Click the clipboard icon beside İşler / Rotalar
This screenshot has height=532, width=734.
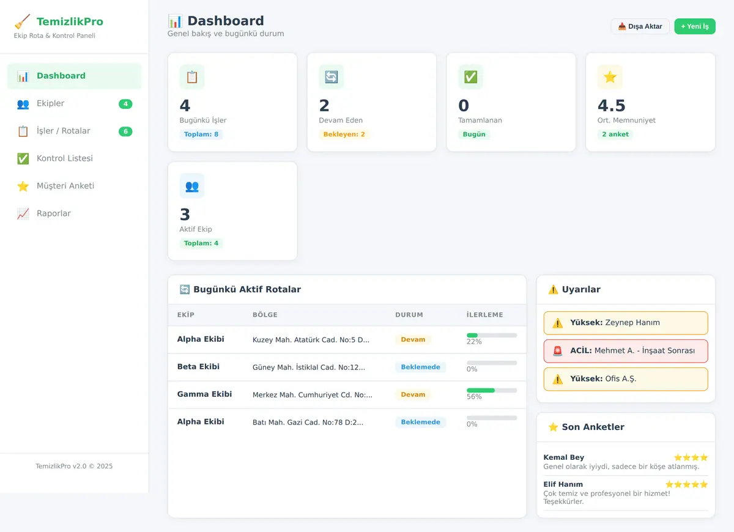[23, 131]
